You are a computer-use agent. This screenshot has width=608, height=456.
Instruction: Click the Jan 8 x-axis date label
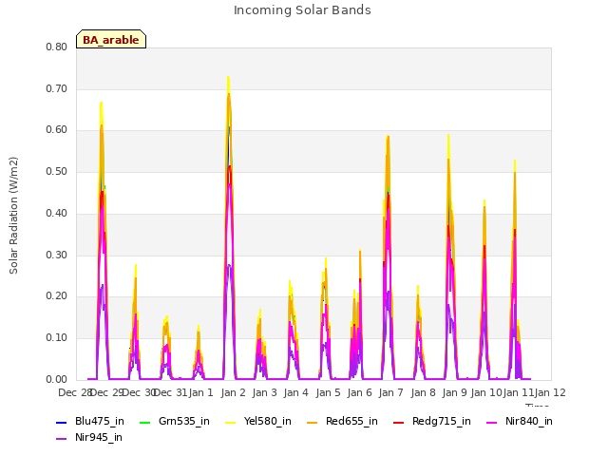(423, 392)
